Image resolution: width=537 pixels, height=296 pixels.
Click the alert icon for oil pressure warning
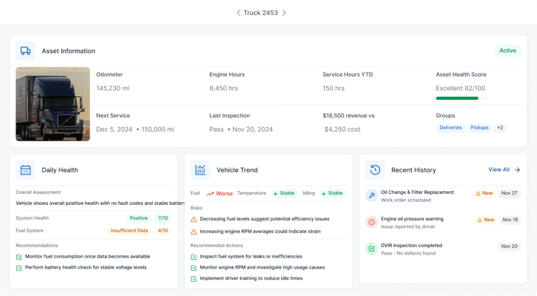click(x=372, y=222)
